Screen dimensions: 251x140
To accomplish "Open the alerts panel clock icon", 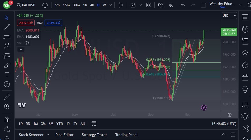I will (245, 29).
